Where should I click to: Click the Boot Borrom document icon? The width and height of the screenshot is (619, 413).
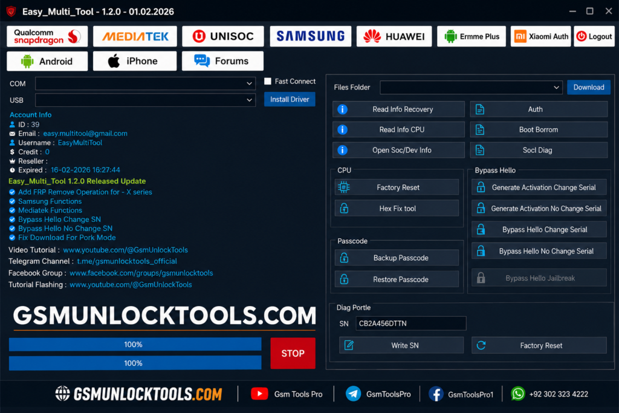tap(479, 129)
